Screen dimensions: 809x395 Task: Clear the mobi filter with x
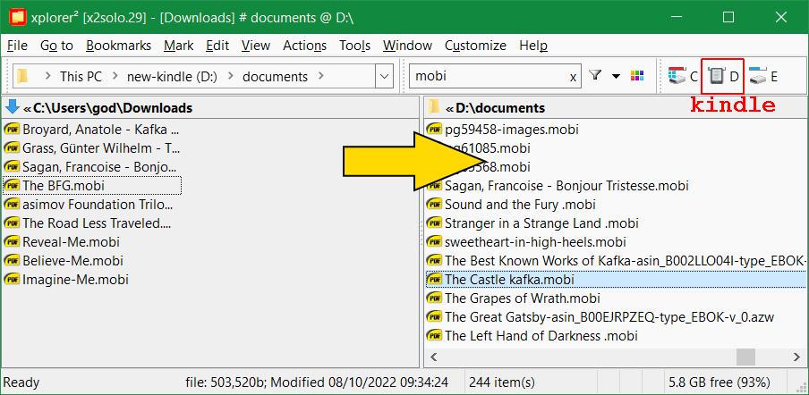[573, 77]
